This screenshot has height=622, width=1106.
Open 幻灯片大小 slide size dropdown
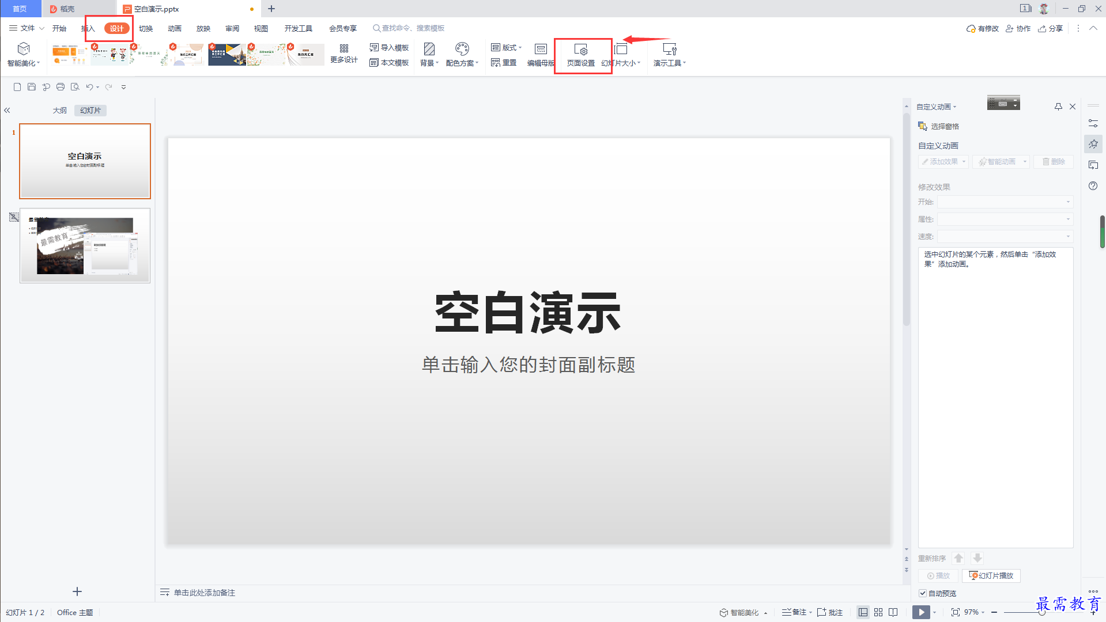[621, 55]
